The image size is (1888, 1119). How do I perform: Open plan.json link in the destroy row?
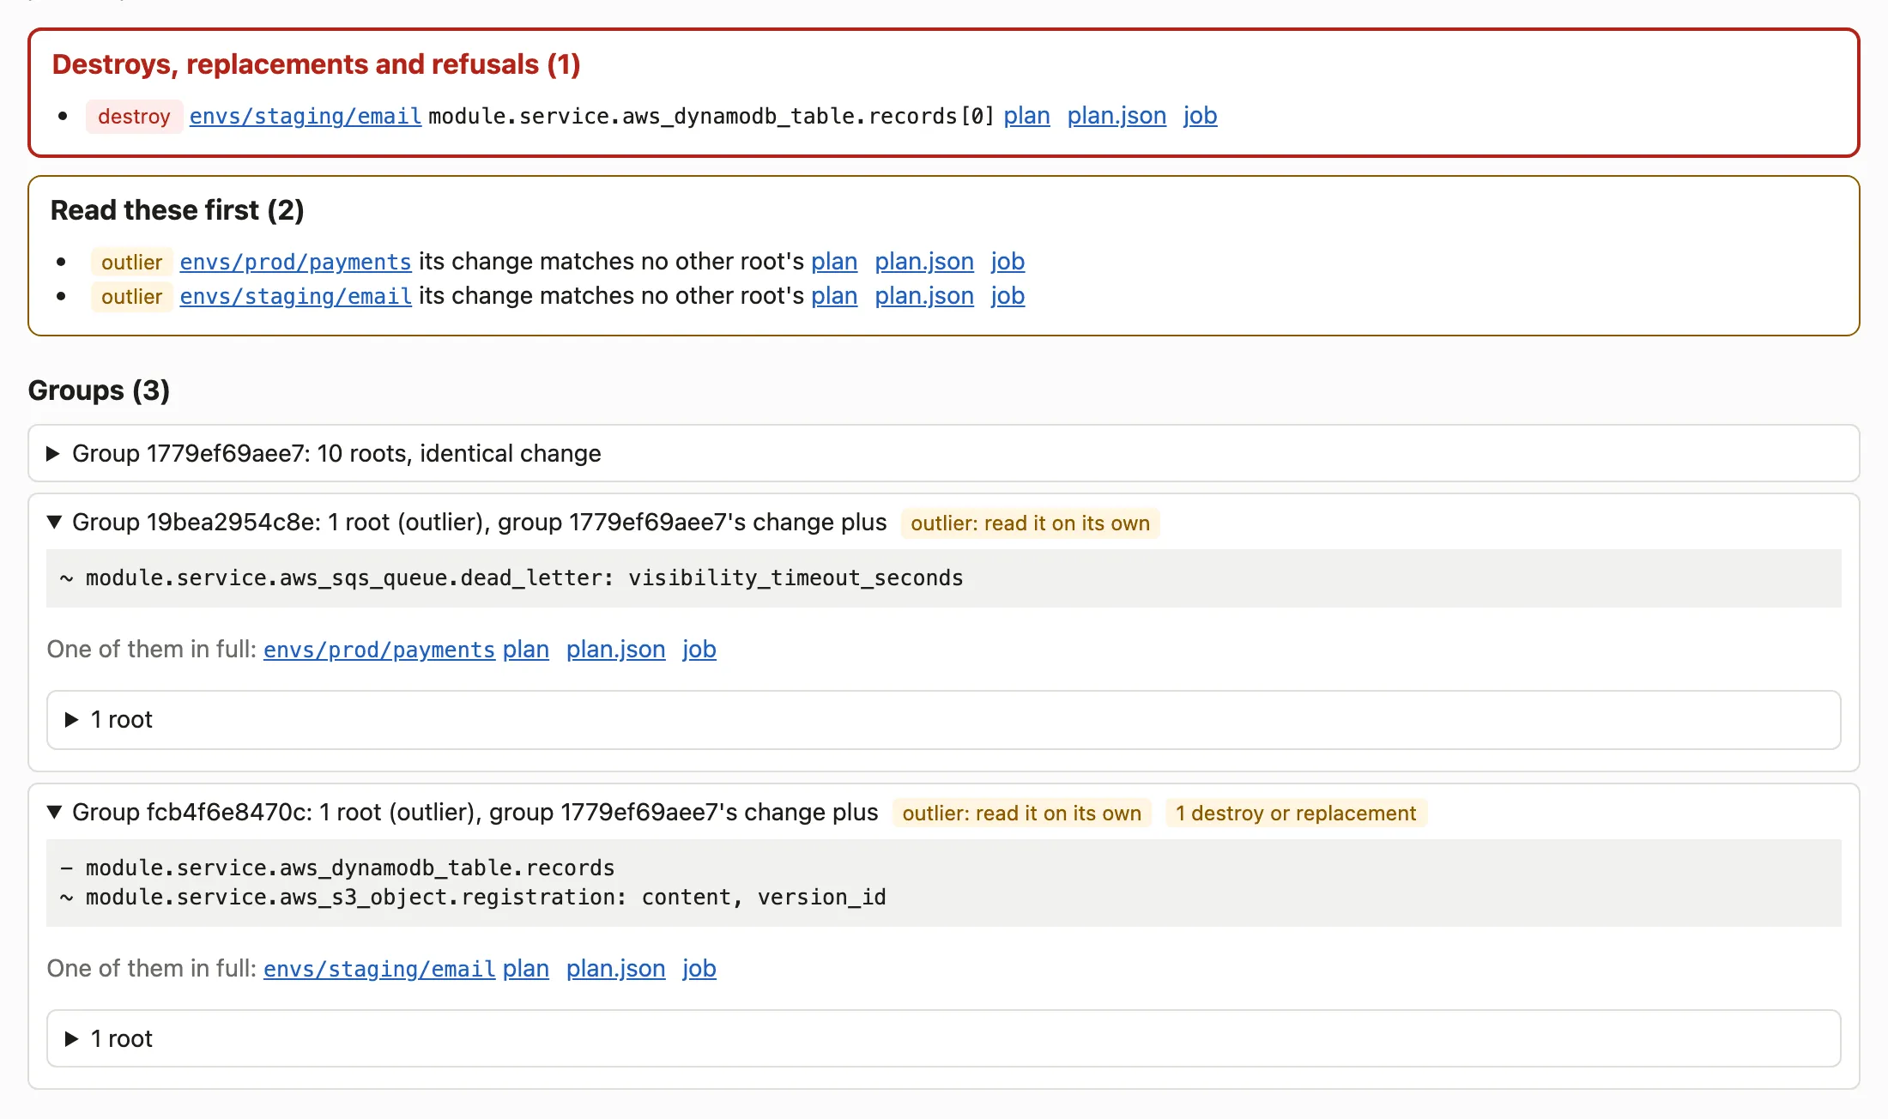[x=1116, y=116]
